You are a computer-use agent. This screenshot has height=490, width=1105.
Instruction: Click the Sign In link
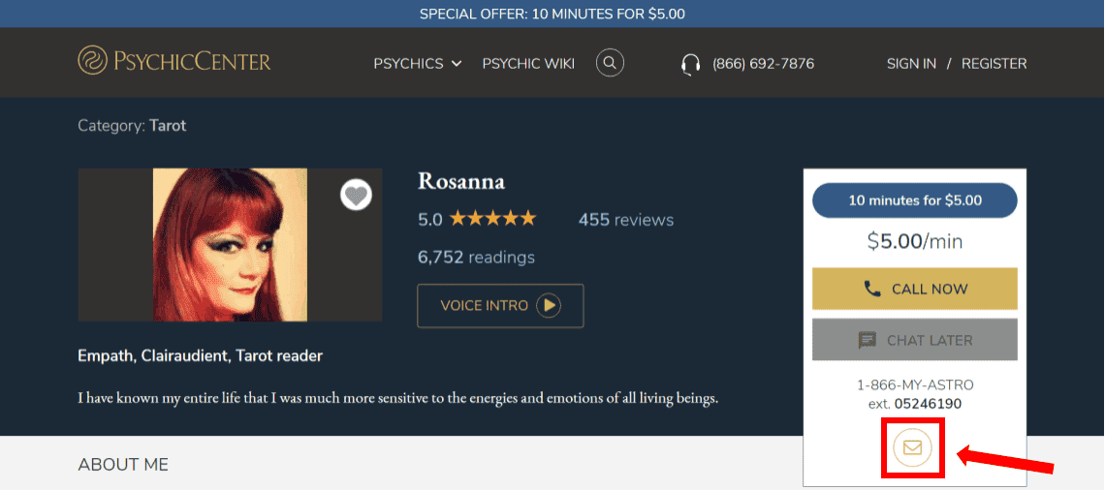point(911,63)
